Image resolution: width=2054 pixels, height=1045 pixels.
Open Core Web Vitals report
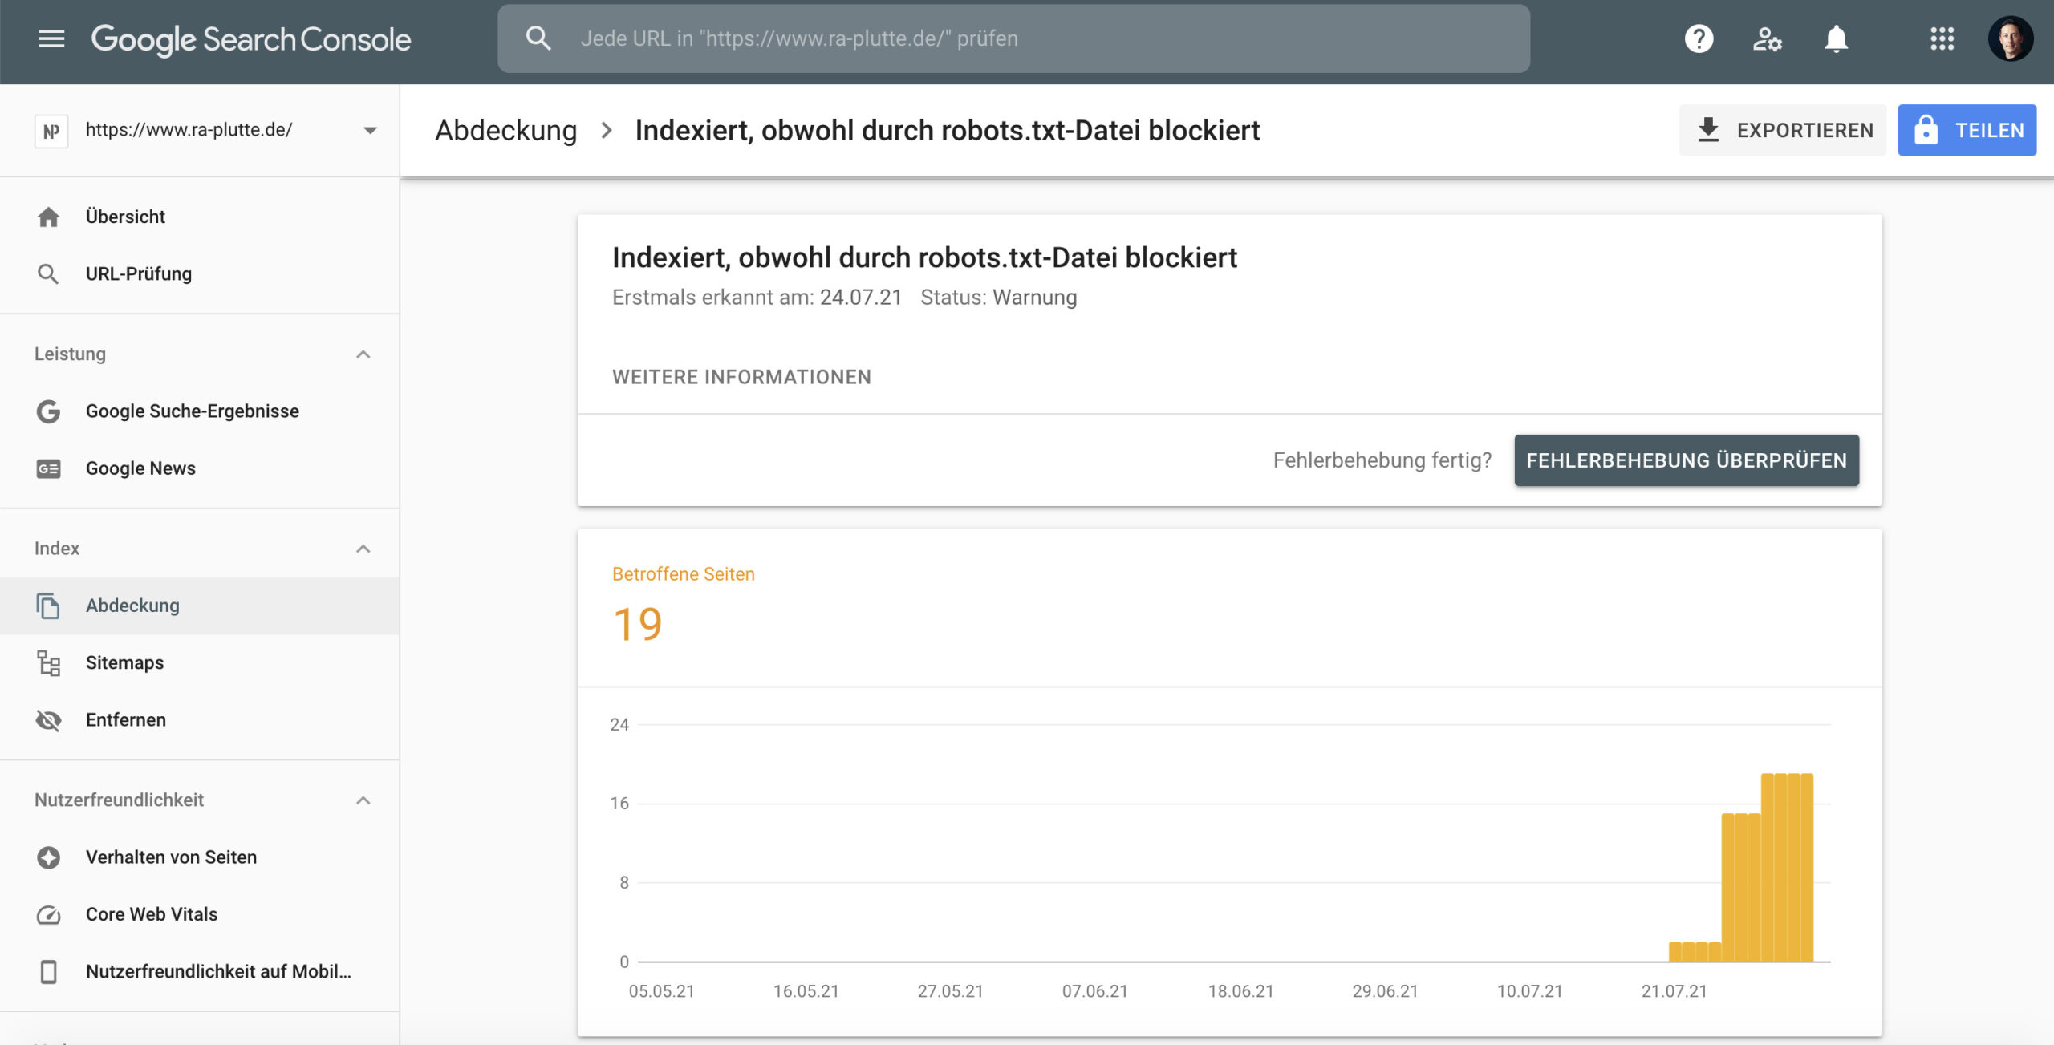click(151, 914)
